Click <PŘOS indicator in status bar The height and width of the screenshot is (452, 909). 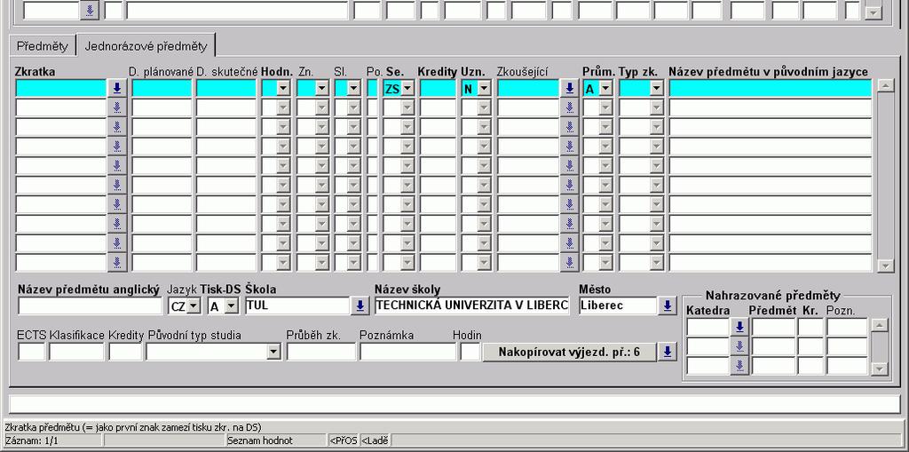(x=344, y=440)
